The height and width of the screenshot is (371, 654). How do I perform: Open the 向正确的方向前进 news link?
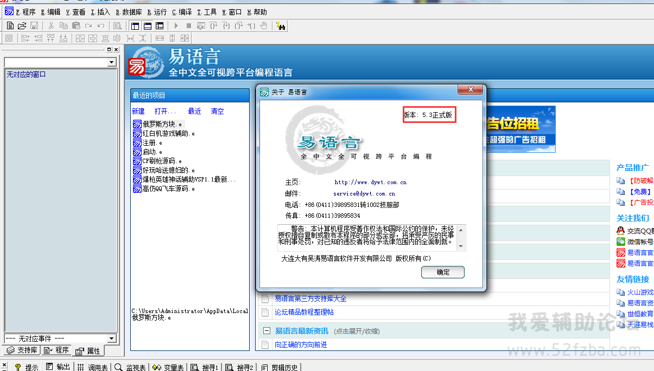tap(301, 344)
